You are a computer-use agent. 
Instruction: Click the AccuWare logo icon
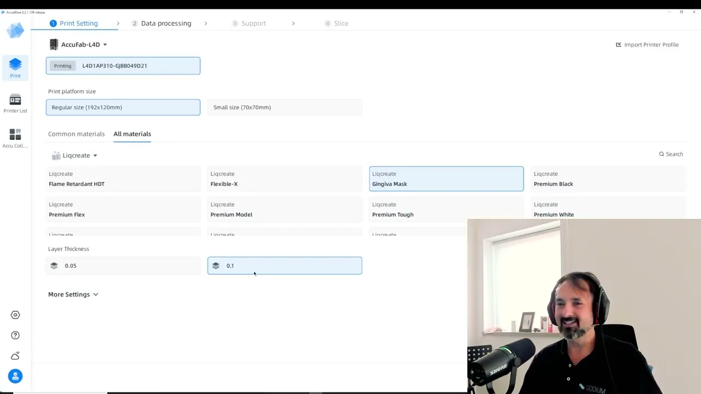pyautogui.click(x=15, y=30)
